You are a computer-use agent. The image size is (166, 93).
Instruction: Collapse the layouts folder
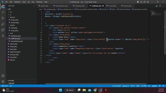pyautogui.click(x=12, y=17)
